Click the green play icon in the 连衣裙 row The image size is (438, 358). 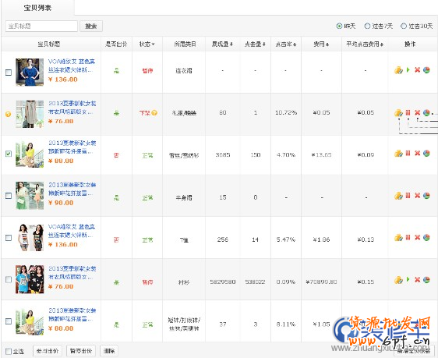click(408, 70)
